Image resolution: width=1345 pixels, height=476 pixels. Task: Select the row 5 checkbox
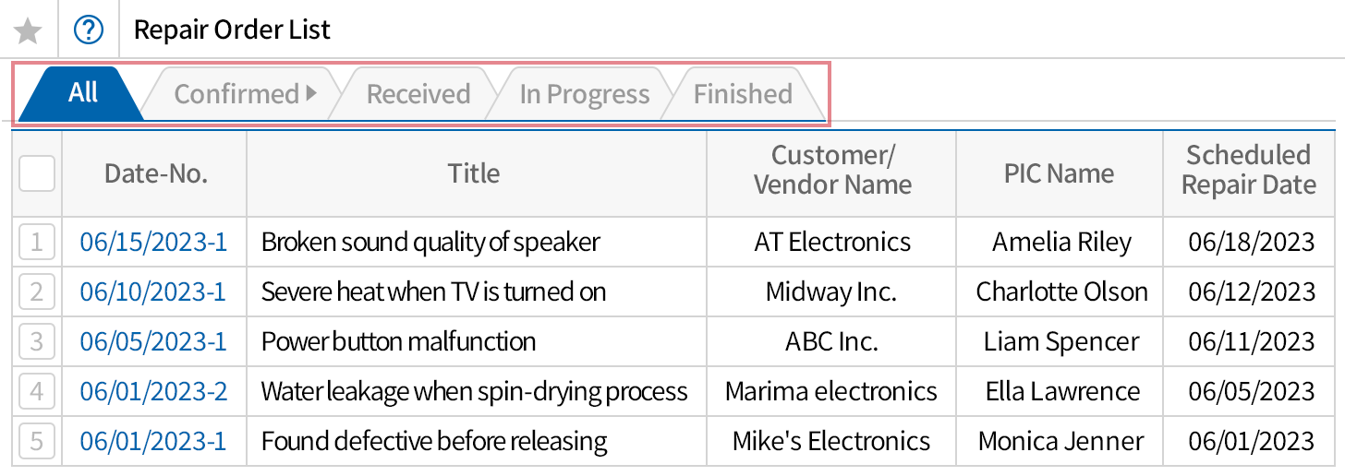point(37,441)
